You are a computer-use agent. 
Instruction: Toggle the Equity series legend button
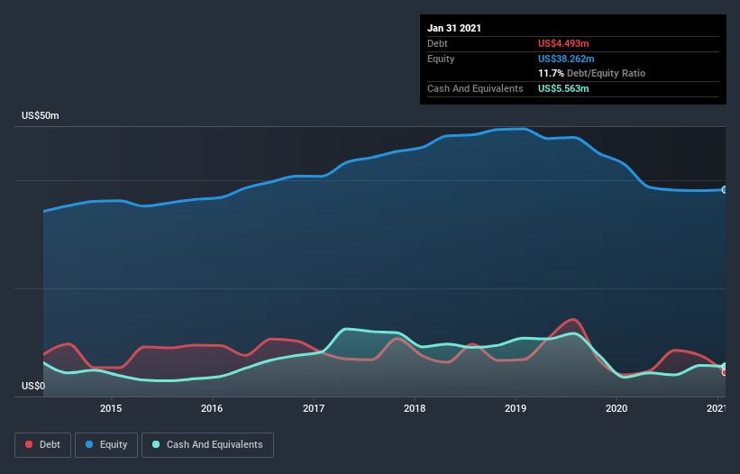point(106,445)
